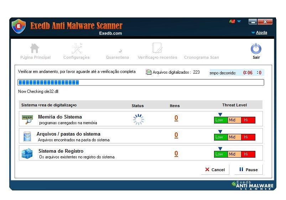Click 'Now Checking ole32.dll' text
286x200 pixels.
click(x=38, y=91)
